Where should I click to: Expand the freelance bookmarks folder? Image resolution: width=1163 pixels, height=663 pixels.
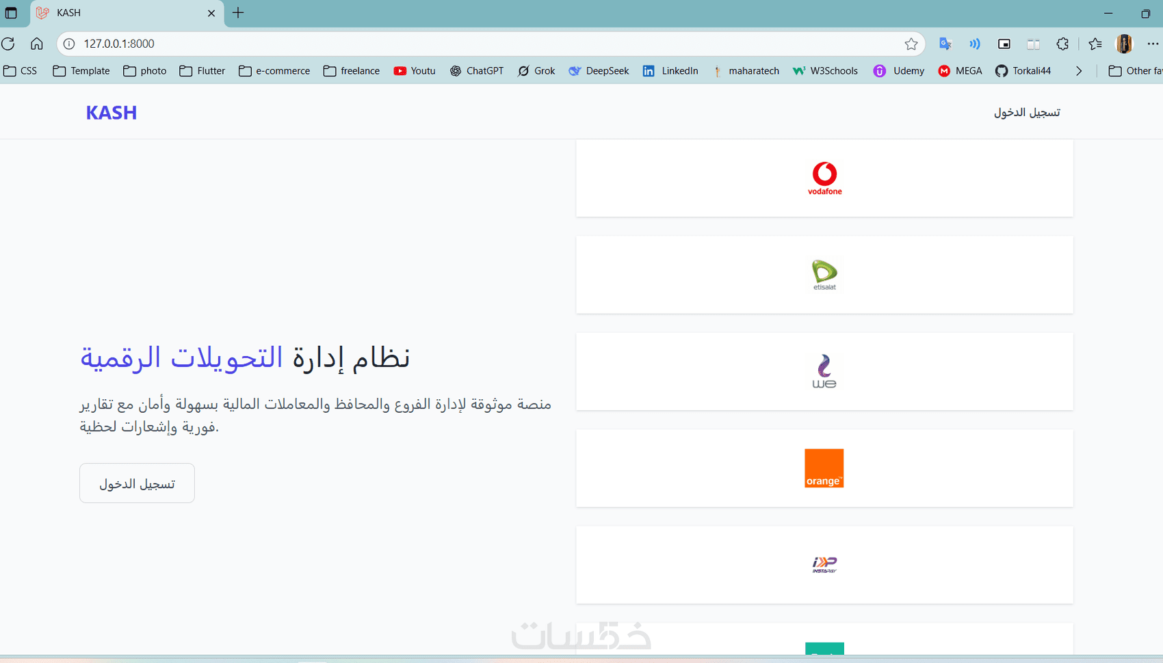[352, 71]
